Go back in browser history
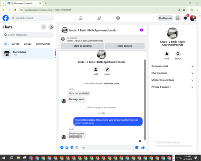The height and width of the screenshot is (161, 201). coord(4,10)
